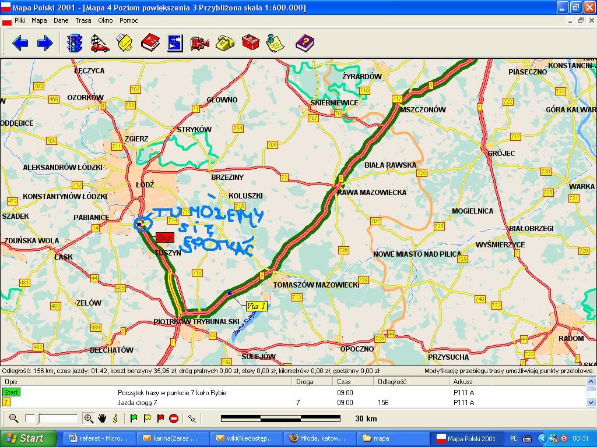Click the race car with checkered flag icon
The width and height of the screenshot is (597, 447).
100,43
